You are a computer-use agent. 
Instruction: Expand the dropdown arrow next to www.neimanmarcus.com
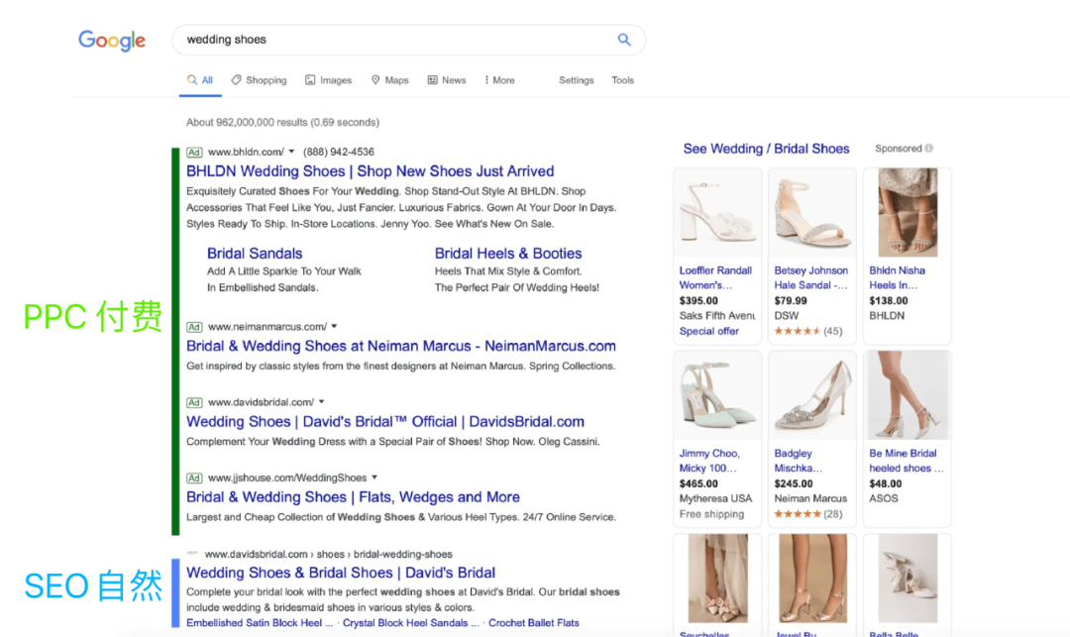(335, 326)
